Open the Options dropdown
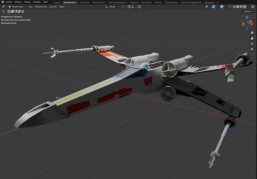This screenshot has width=257, height=179. click(x=249, y=11)
